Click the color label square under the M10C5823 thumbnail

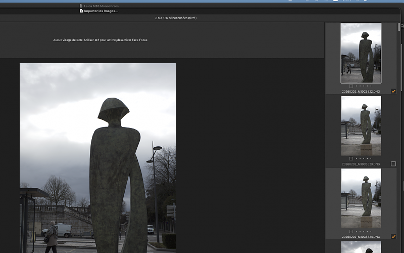[x=351, y=159]
